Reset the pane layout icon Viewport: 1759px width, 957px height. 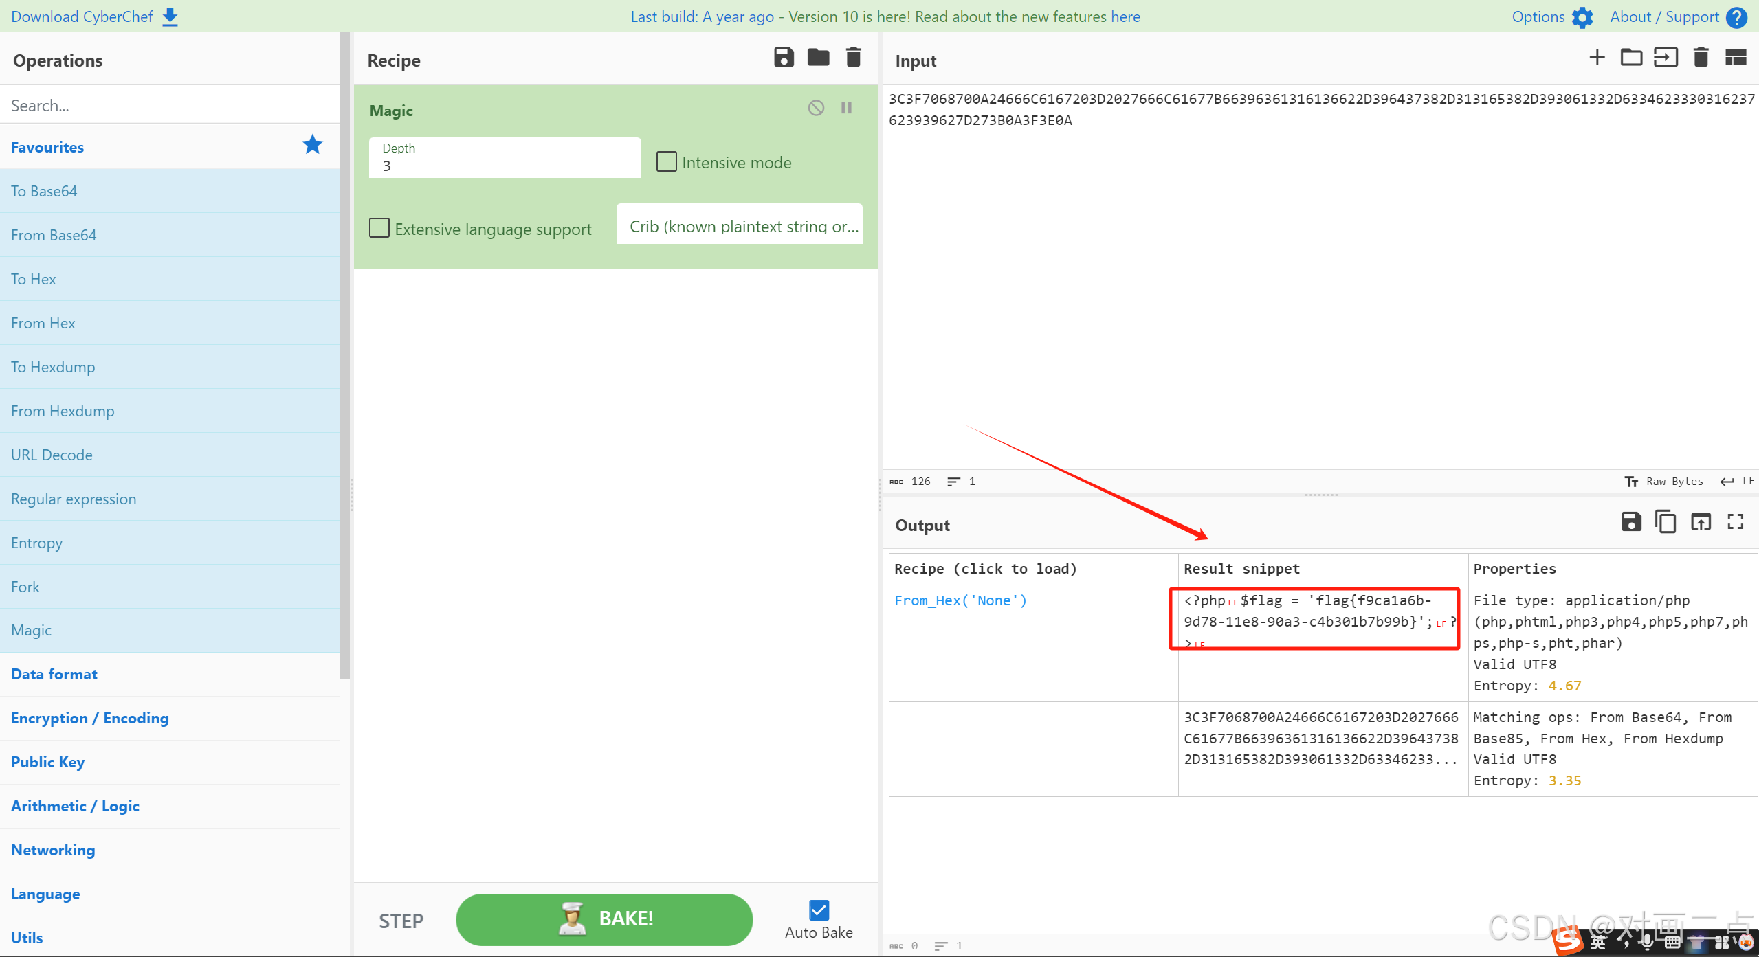[x=1736, y=58]
